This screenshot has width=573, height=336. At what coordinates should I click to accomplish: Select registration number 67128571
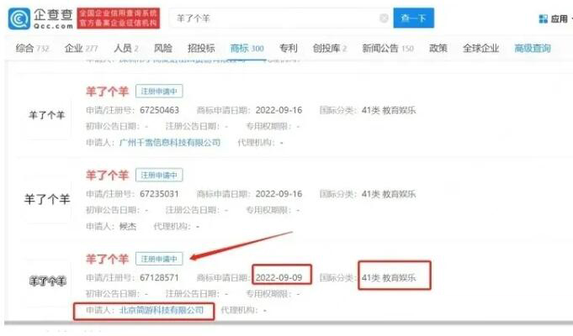coord(159,278)
